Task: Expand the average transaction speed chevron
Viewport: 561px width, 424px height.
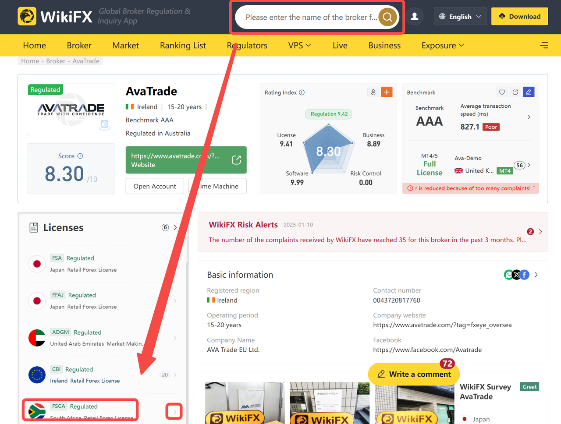Action: click(529, 117)
